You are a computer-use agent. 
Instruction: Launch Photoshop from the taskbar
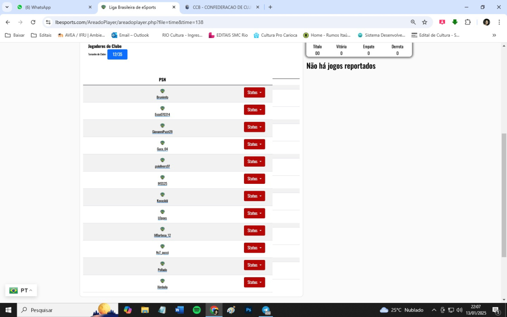[249, 310]
